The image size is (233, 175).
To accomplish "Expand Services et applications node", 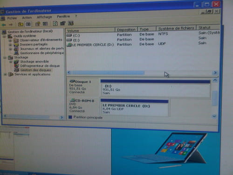I will [5, 75].
